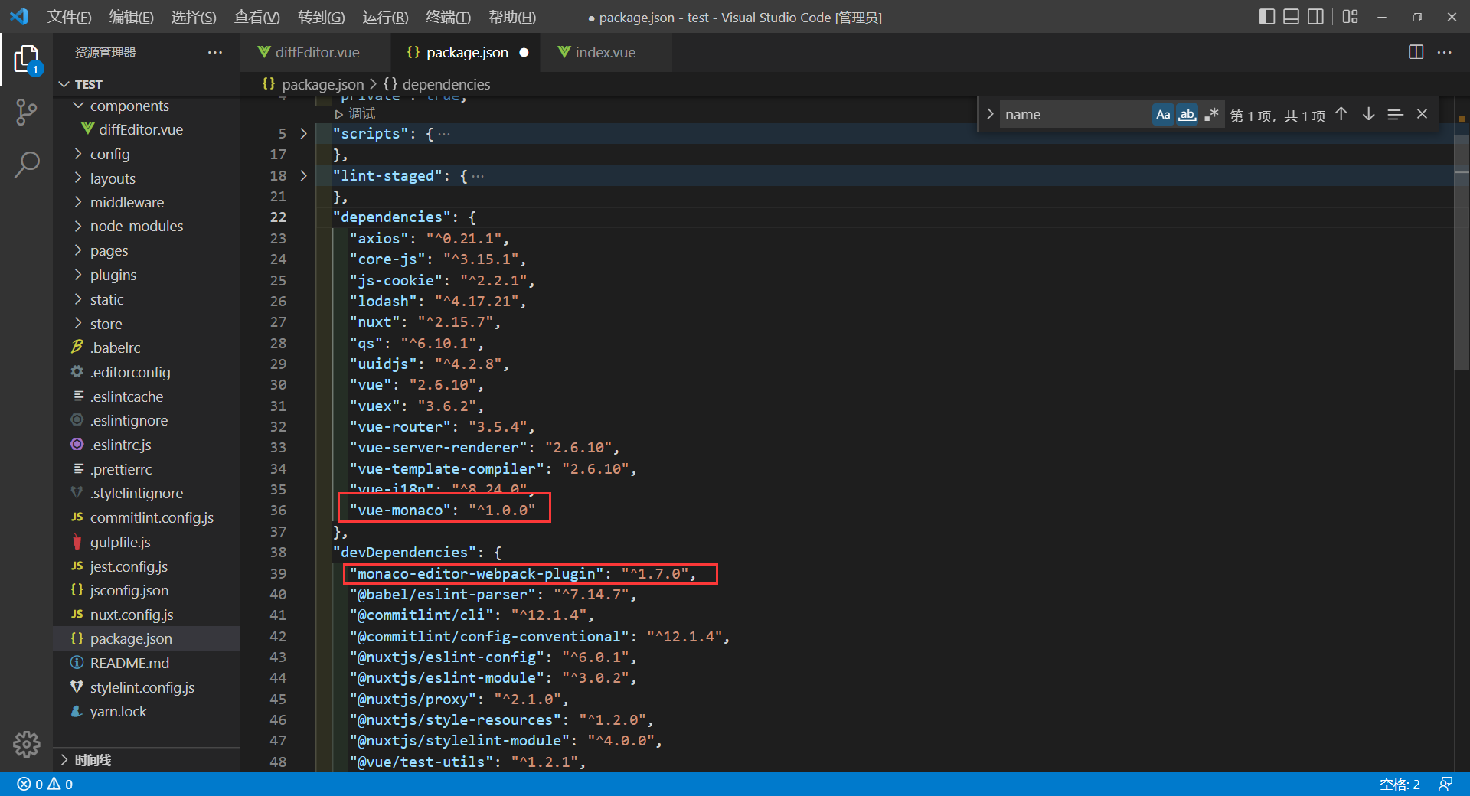The height and width of the screenshot is (796, 1470).
Task: Open the 运行(R) menu
Action: 385,17
